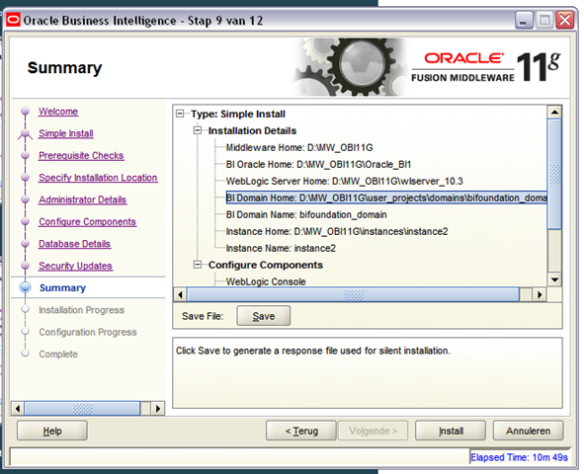Screen dimensions: 584x474
Task: Click the summary tree horizontal scrollbar thumb
Action: (x=353, y=294)
